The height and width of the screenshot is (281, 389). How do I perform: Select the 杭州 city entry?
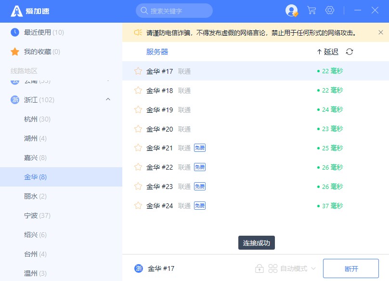click(37, 119)
